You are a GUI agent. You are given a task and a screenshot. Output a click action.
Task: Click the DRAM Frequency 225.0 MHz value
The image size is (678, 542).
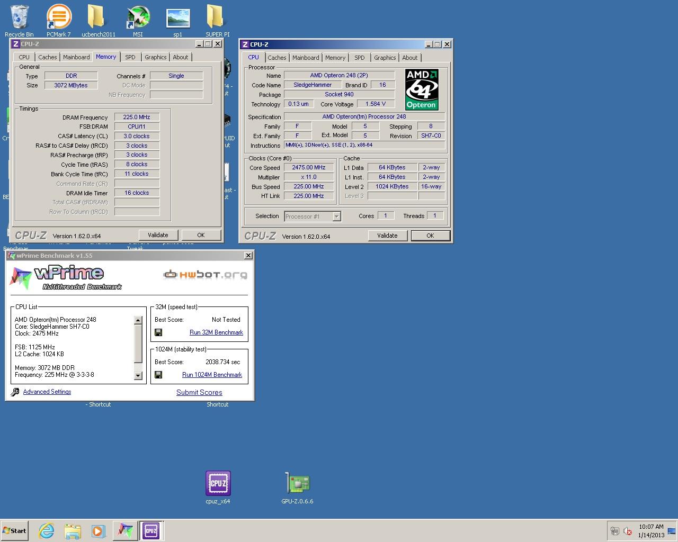coord(137,118)
